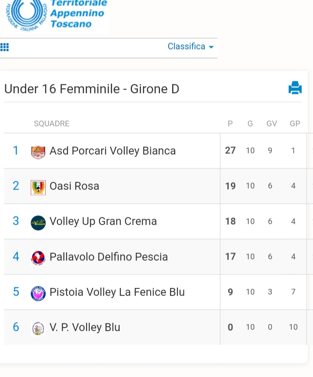Click the Territoriale Appennino Toscano title
Screen dimensions: 313x377
tap(79, 14)
